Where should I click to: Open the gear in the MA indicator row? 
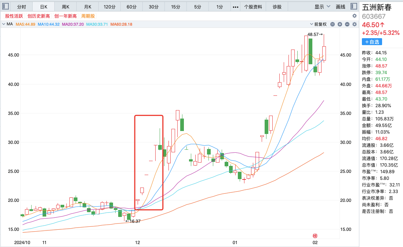click(x=354, y=24)
